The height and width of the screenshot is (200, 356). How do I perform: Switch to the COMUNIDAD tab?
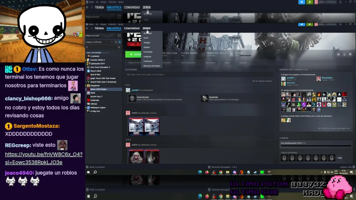click(x=132, y=28)
